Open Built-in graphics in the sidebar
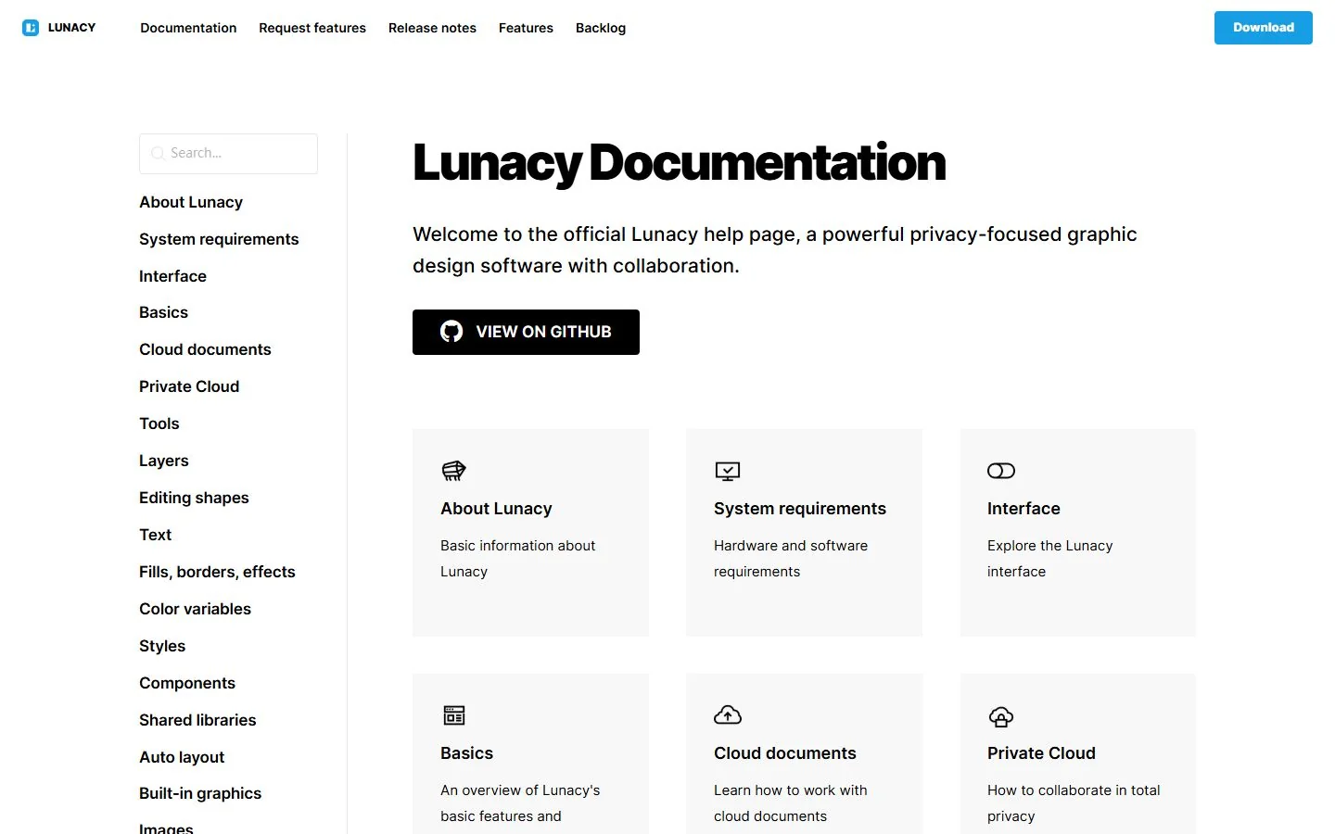 200,793
